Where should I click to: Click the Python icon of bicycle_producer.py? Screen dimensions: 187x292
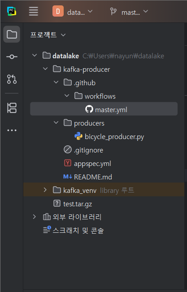click(x=78, y=136)
